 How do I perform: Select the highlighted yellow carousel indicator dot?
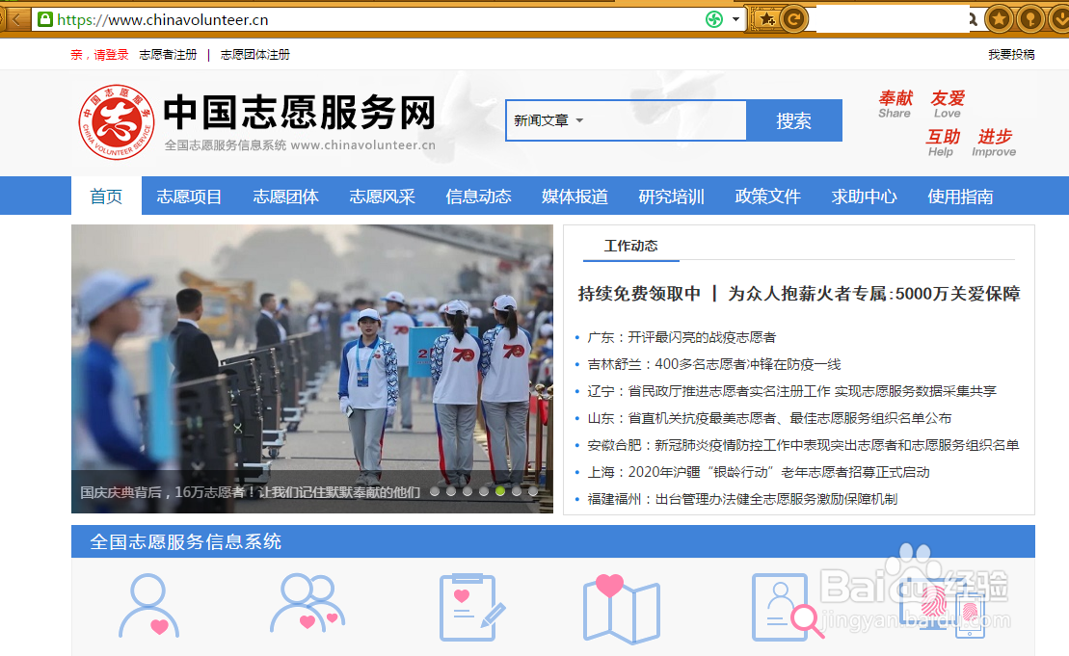498,490
